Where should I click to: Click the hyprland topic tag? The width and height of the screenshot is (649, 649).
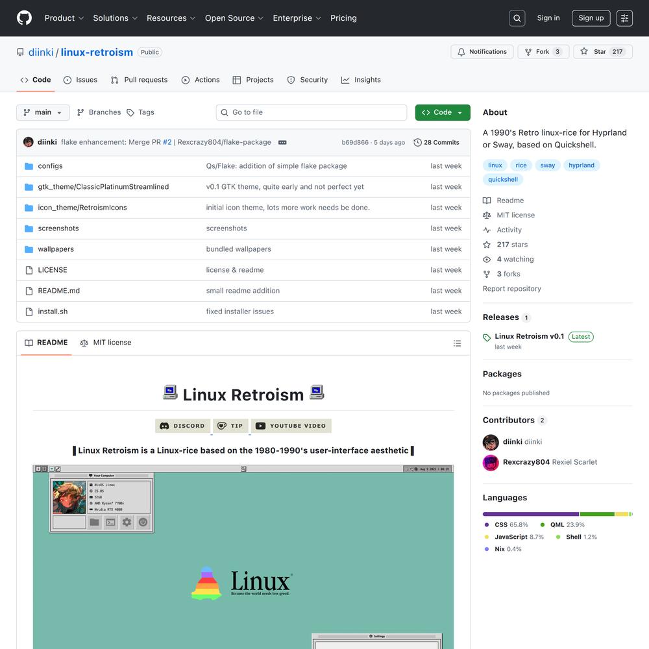tap(582, 165)
